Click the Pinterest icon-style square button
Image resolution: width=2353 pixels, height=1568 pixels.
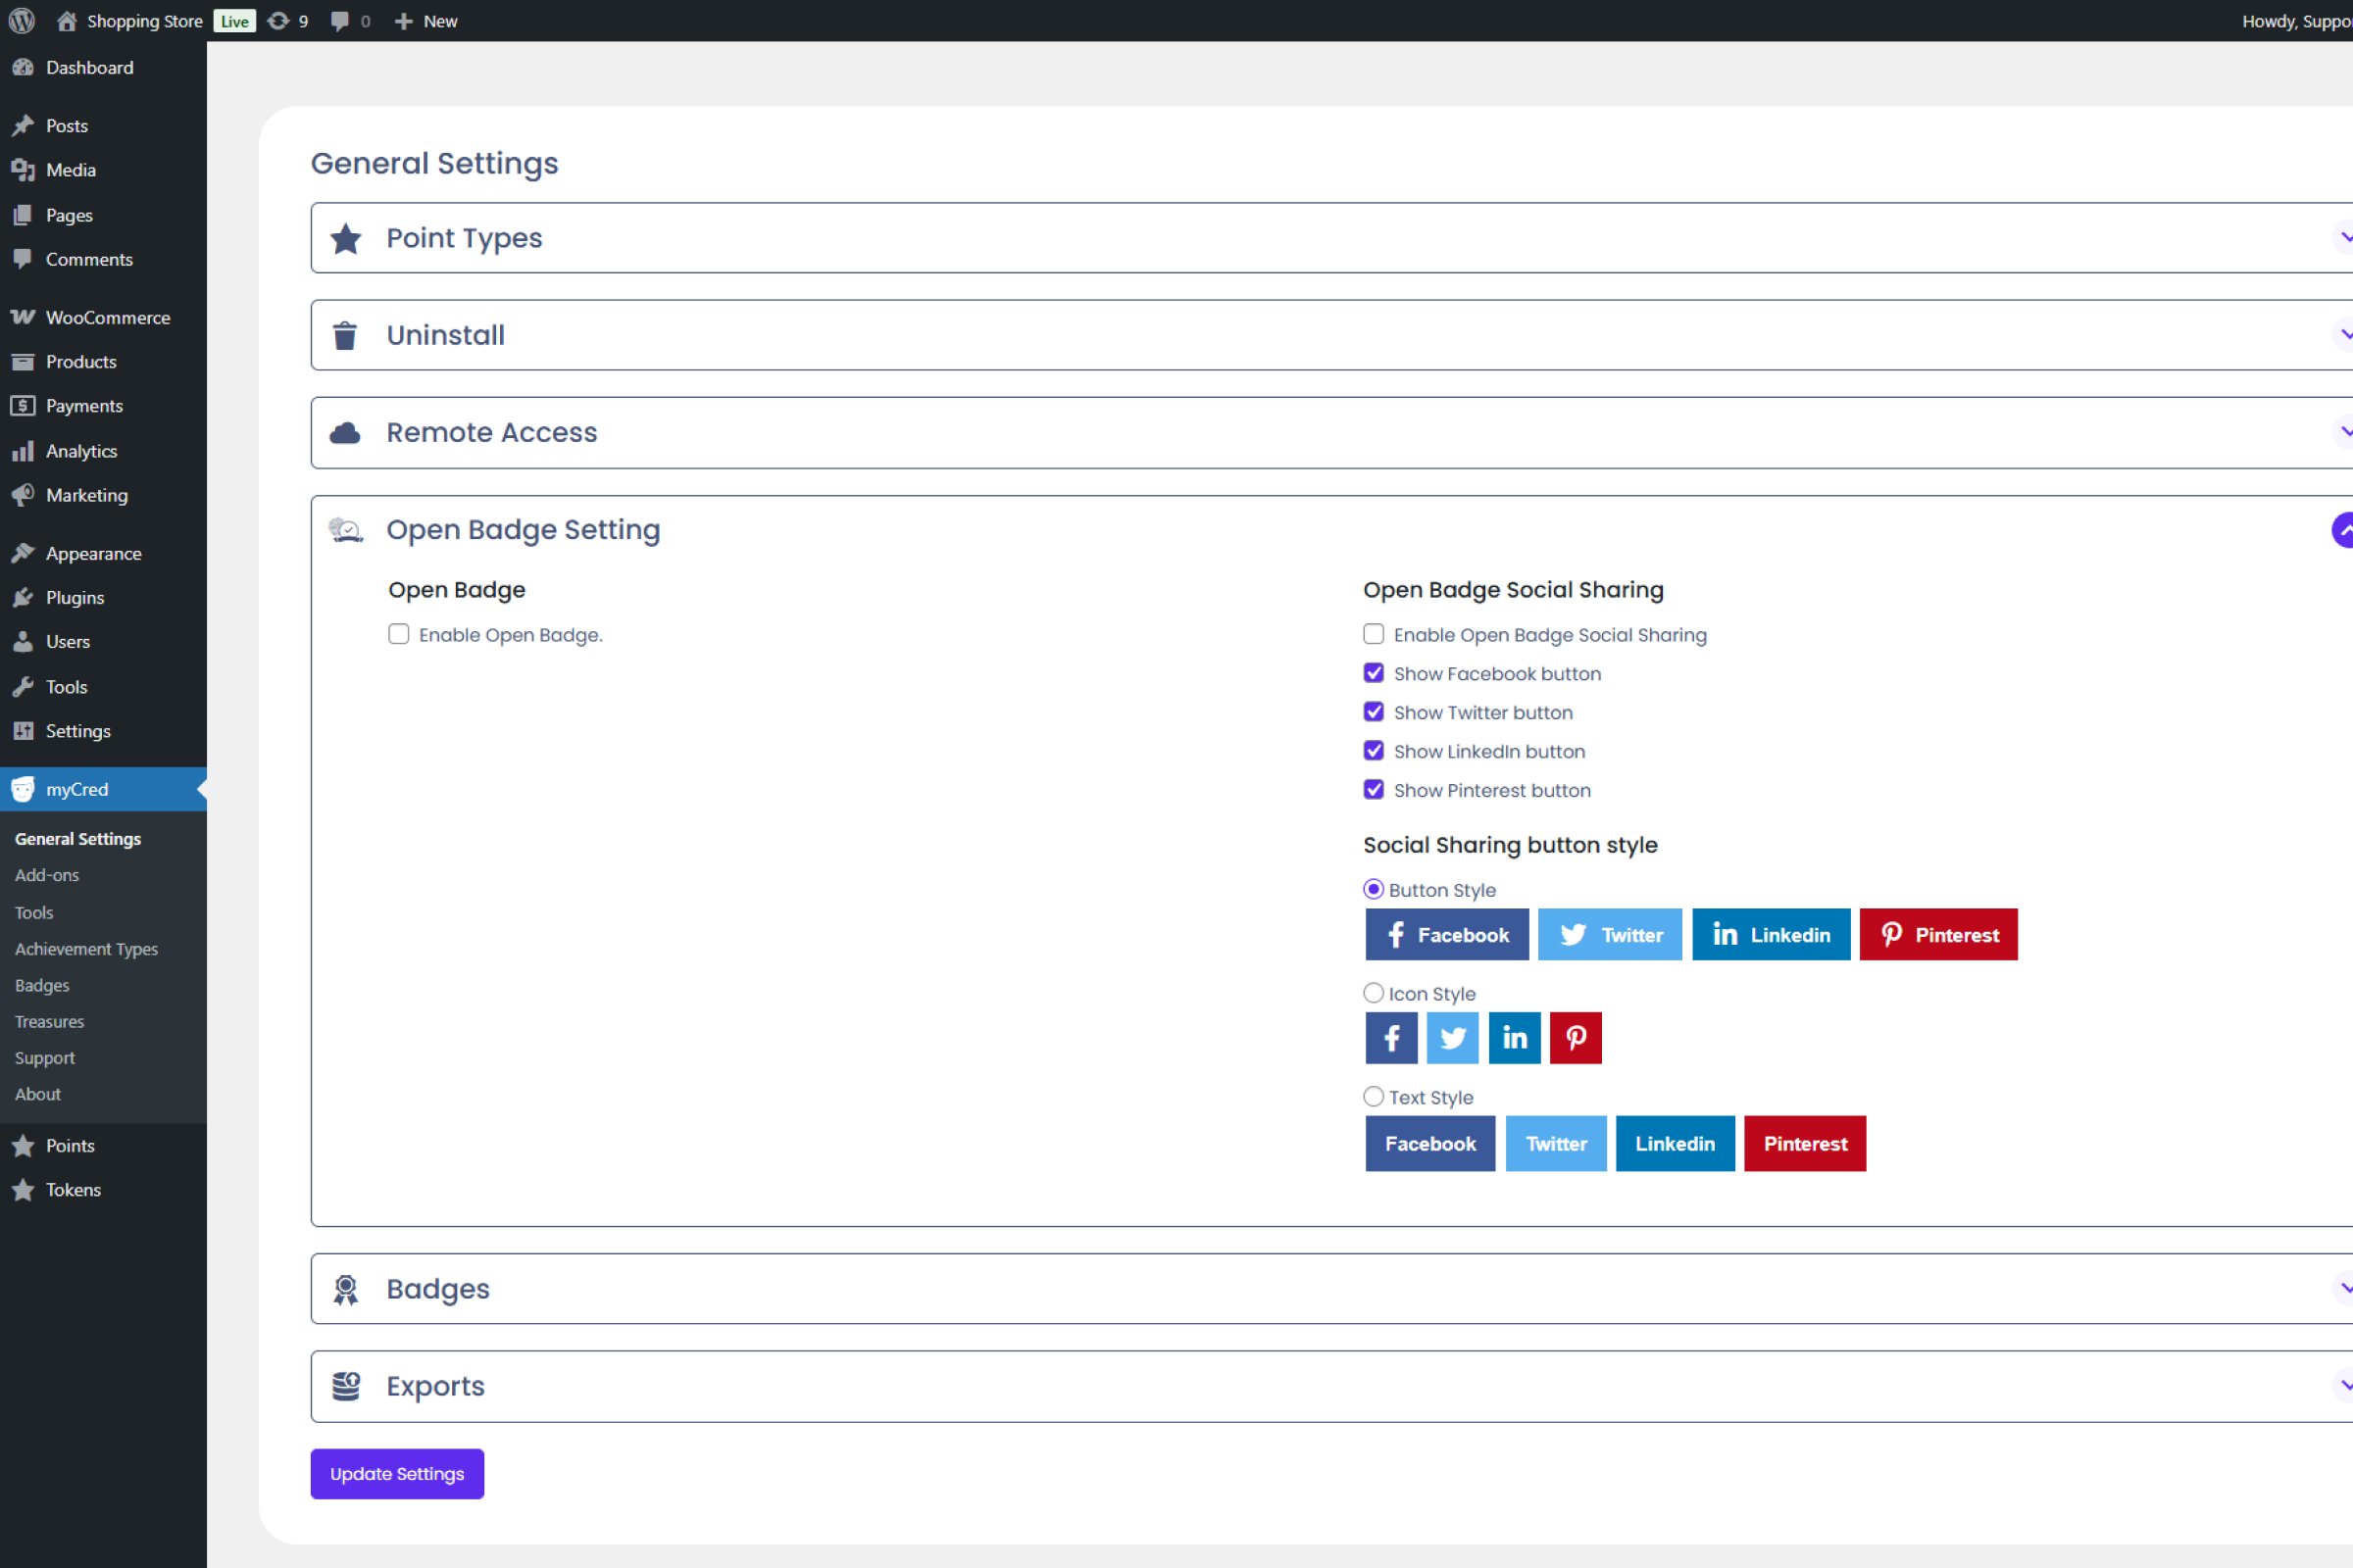(1575, 1038)
